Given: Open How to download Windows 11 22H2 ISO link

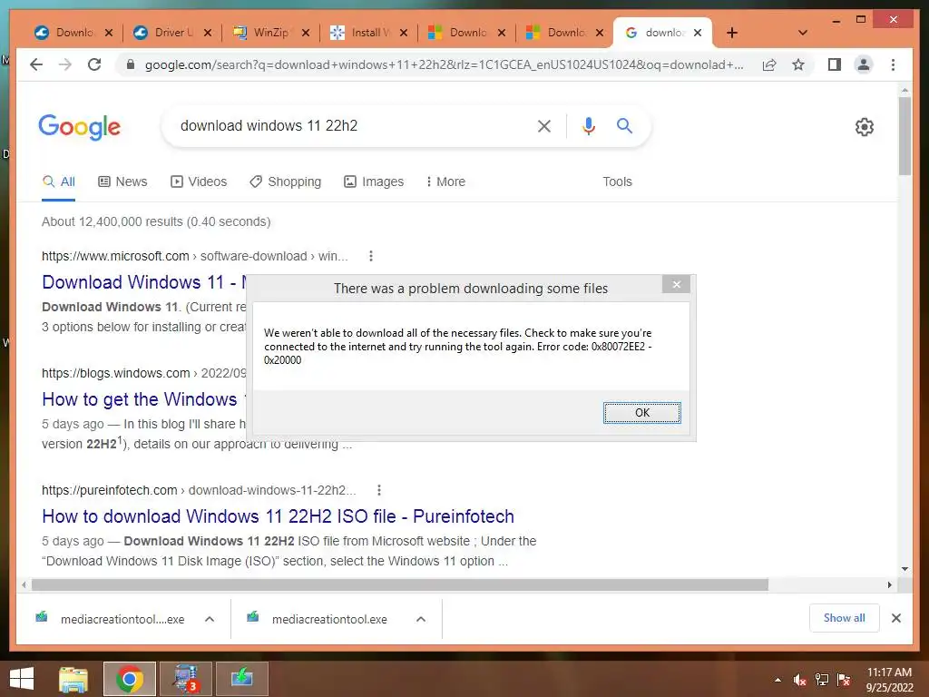Looking at the screenshot, I should tap(278, 516).
